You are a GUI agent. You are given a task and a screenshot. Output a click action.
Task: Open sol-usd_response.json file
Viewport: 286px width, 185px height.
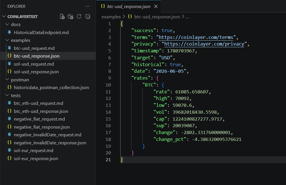tap(48, 72)
